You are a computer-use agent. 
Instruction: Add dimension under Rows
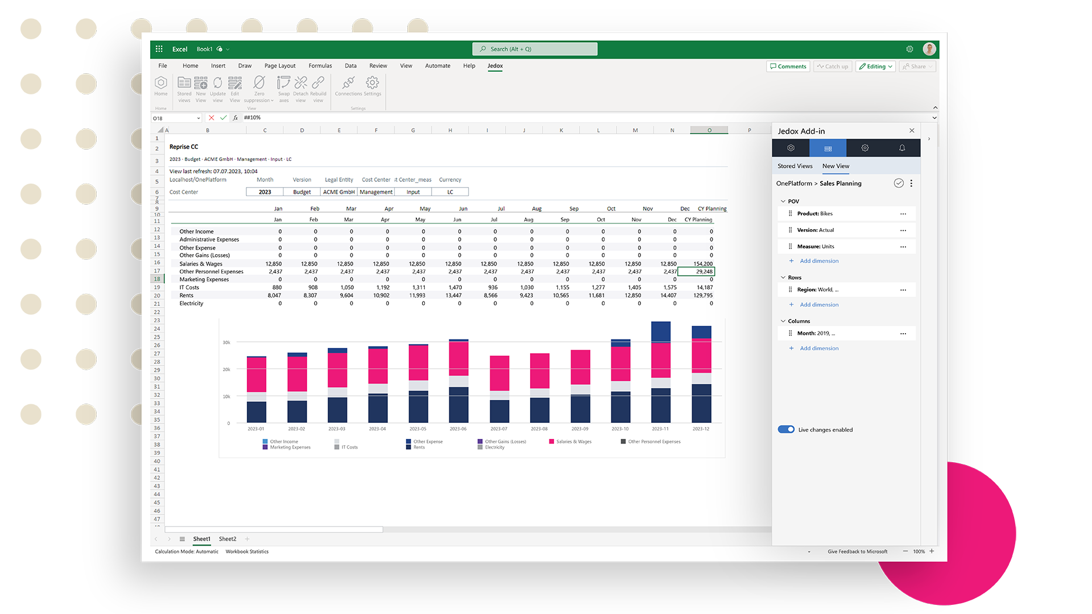814,305
